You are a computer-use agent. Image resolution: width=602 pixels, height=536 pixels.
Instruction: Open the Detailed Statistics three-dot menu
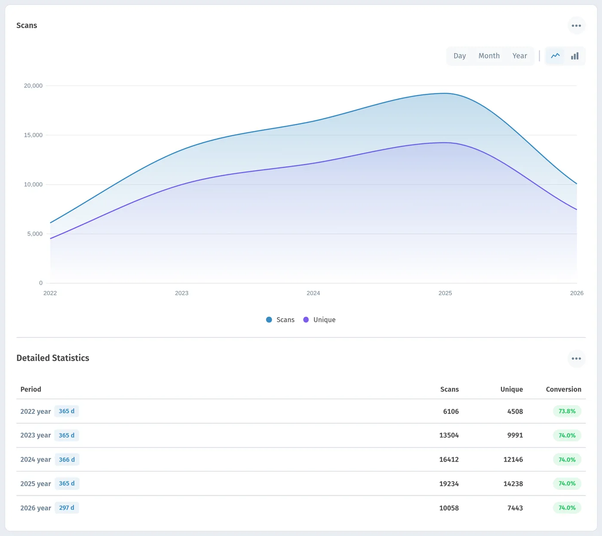coord(576,358)
